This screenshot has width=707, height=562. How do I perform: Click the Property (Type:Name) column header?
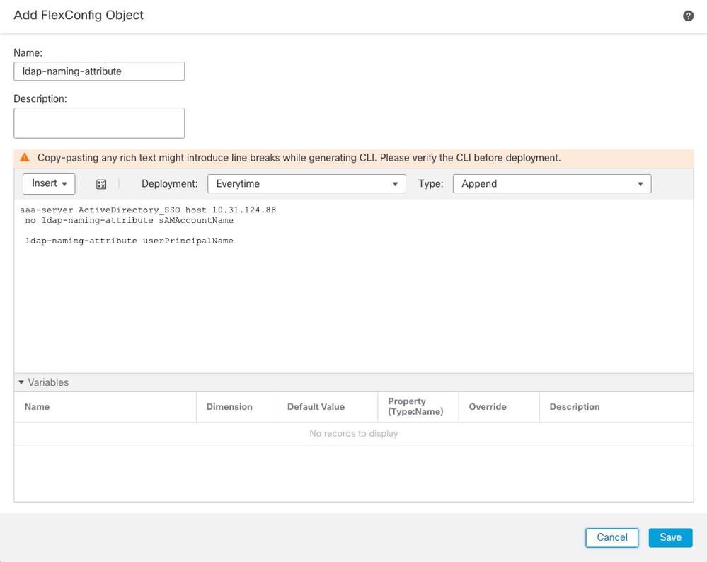[x=418, y=406]
